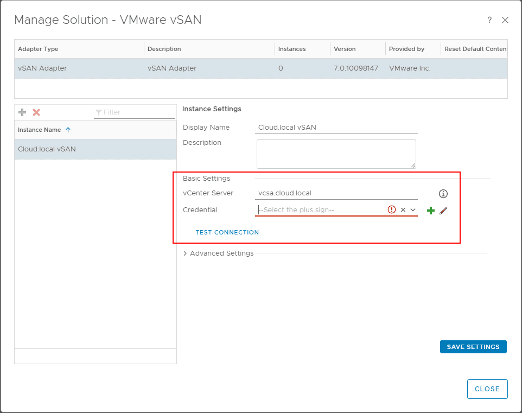Open the Credential dropdown arrow

(413, 210)
